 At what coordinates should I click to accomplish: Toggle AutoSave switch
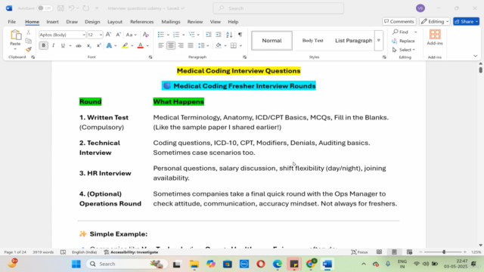pos(45,8)
